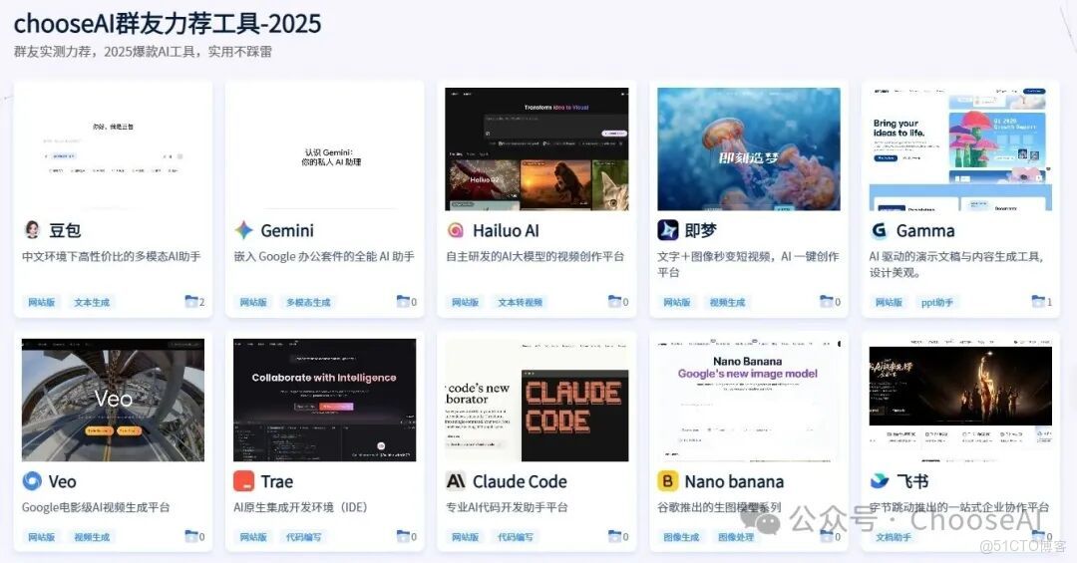This screenshot has height=563, width=1077.
Task: Open the 豆包 website preview thumbnail
Action: point(113,148)
